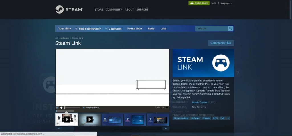The width and height of the screenshot is (292, 136).
Task: Click the thumbnail strip scrollbar
Action: coord(112,128)
